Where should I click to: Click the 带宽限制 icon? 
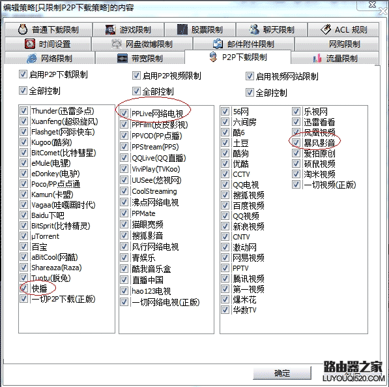click(122, 59)
